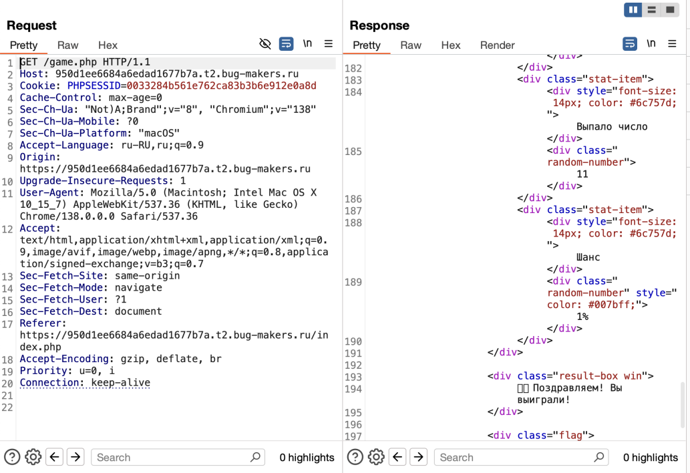Click the random number value 11 in response
This screenshot has width=690, height=473.
tap(582, 174)
